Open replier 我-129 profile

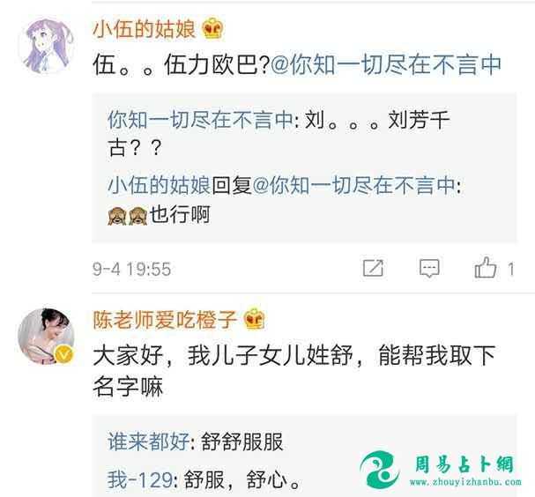point(140,479)
